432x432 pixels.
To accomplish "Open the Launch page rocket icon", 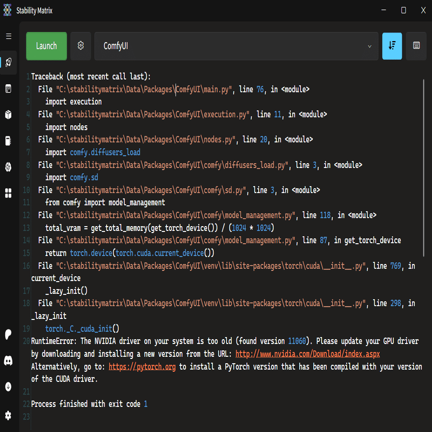I will coord(9,62).
